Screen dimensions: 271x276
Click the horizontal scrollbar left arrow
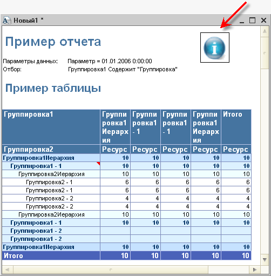pyautogui.click(x=8, y=270)
